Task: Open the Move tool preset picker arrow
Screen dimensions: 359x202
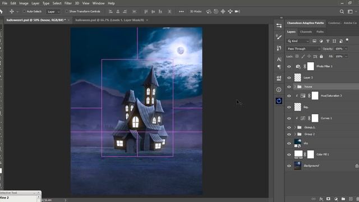Action: point(17,11)
